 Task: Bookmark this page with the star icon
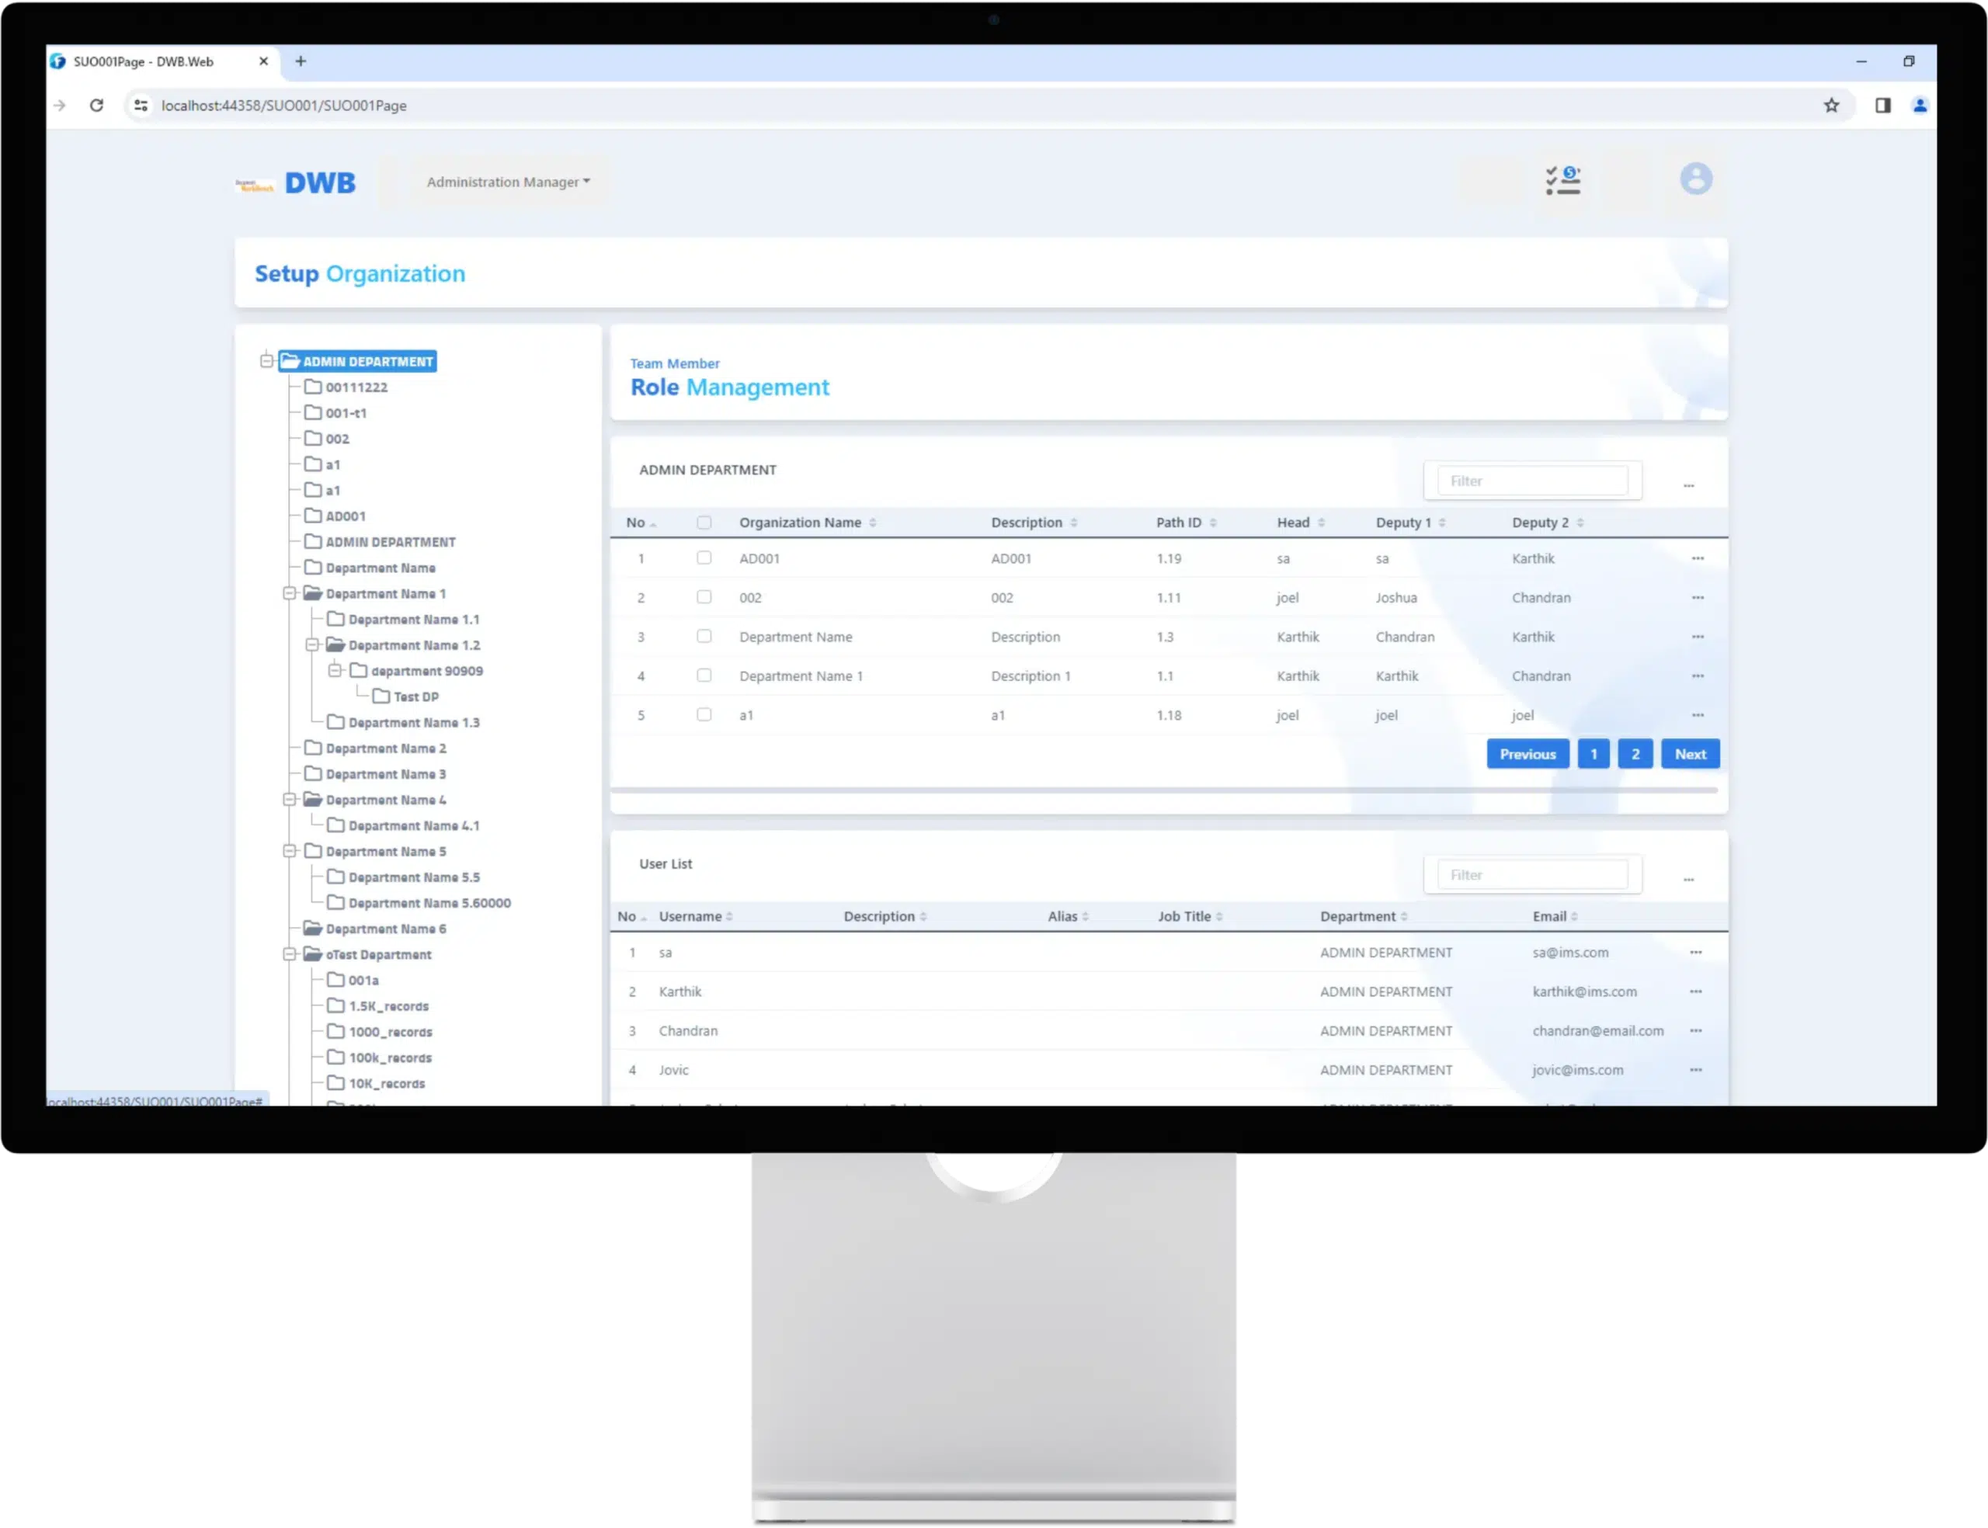[x=1830, y=106]
